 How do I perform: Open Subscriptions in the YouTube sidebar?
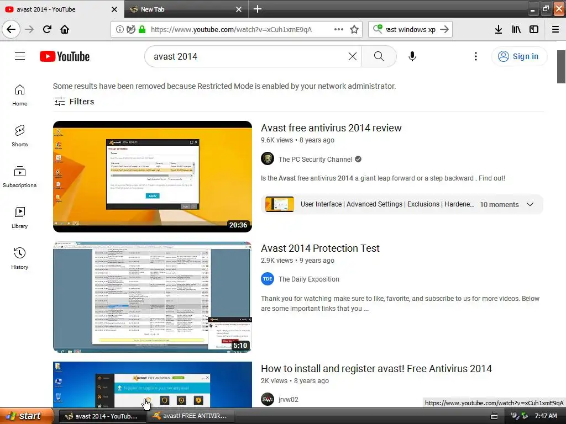pos(20,177)
